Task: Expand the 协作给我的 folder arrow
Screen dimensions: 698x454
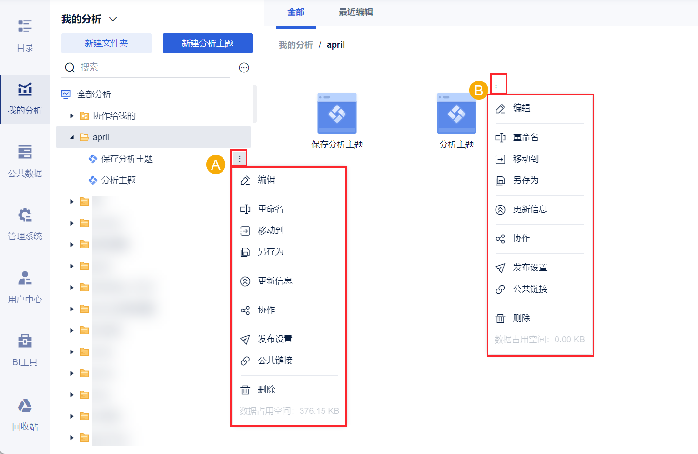Action: [72, 116]
